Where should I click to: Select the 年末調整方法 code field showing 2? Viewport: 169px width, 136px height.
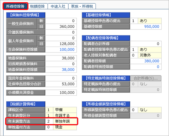49,121
